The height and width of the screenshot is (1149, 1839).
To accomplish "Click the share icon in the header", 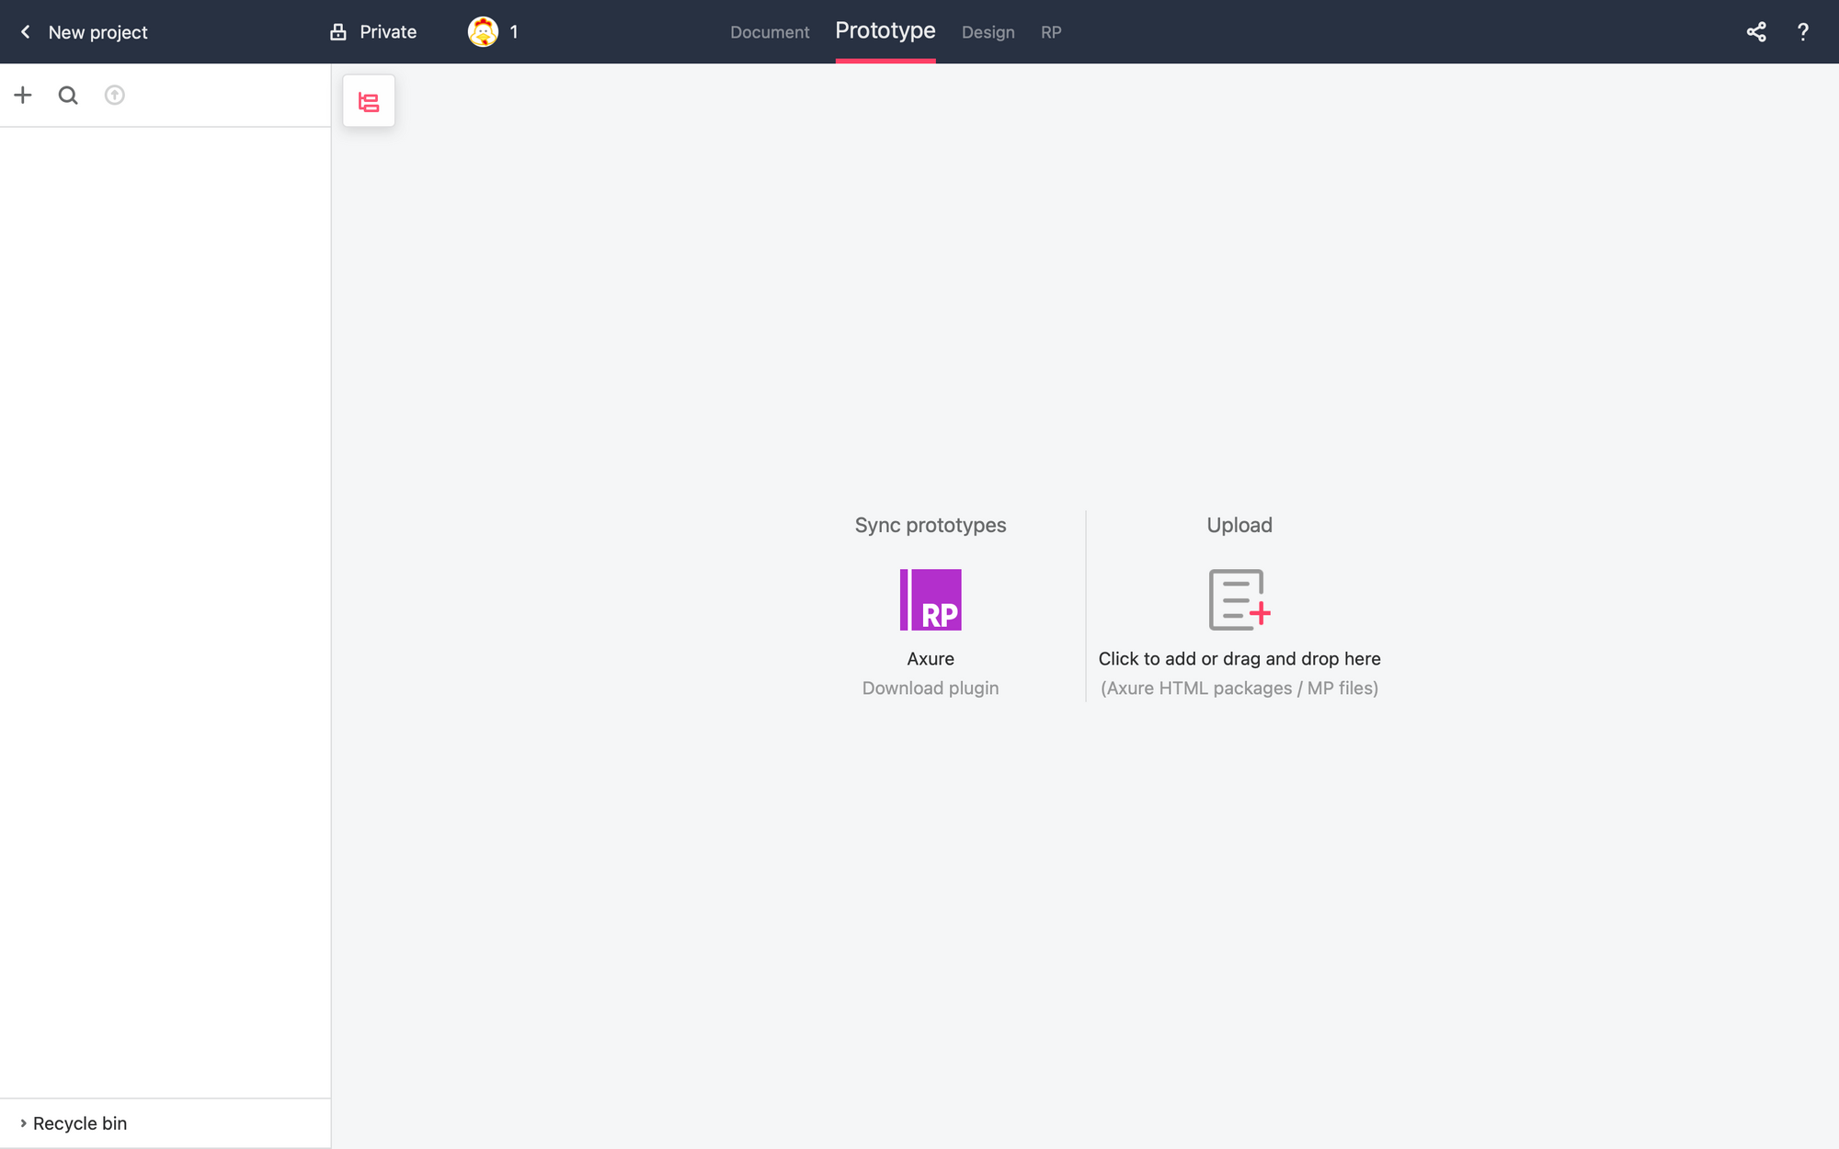I will click(1756, 32).
